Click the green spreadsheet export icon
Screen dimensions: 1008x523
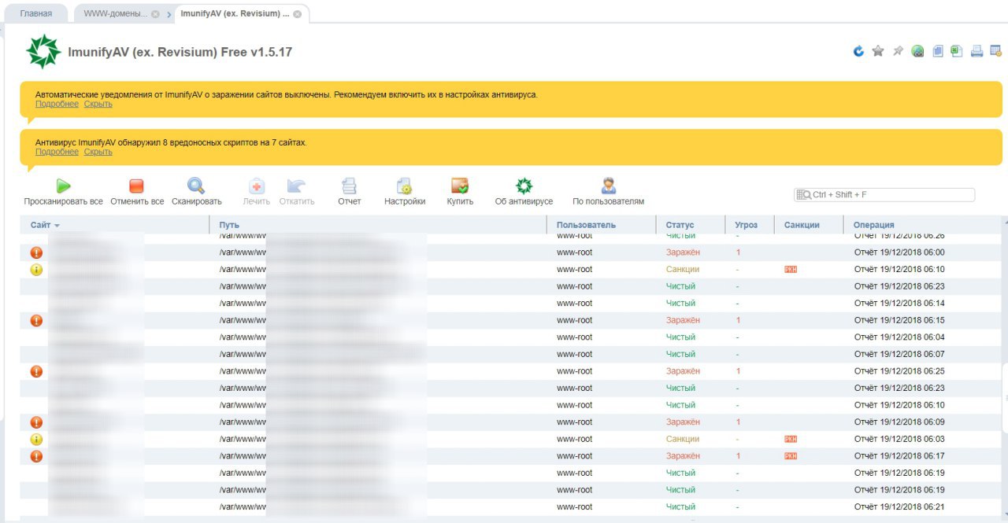[956, 51]
